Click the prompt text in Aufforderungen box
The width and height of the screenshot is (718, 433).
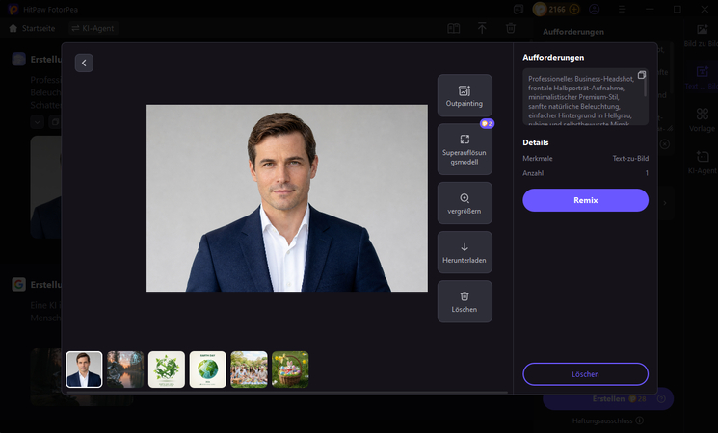pyautogui.click(x=580, y=101)
